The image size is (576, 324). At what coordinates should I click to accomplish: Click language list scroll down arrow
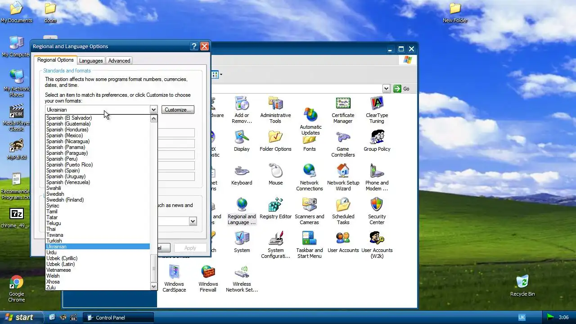pyautogui.click(x=153, y=287)
